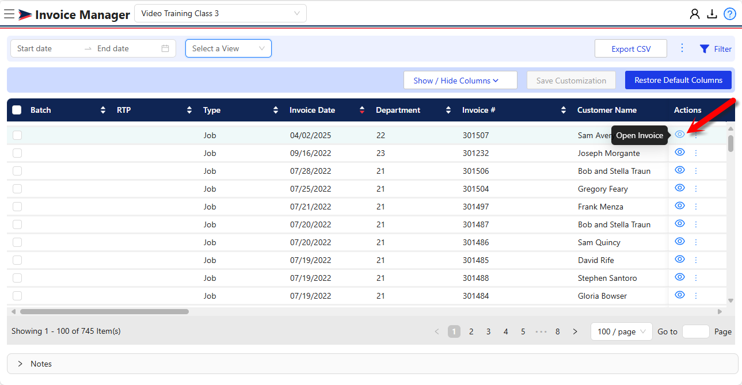Open invoice 301232 with eye icon

pyautogui.click(x=680, y=153)
